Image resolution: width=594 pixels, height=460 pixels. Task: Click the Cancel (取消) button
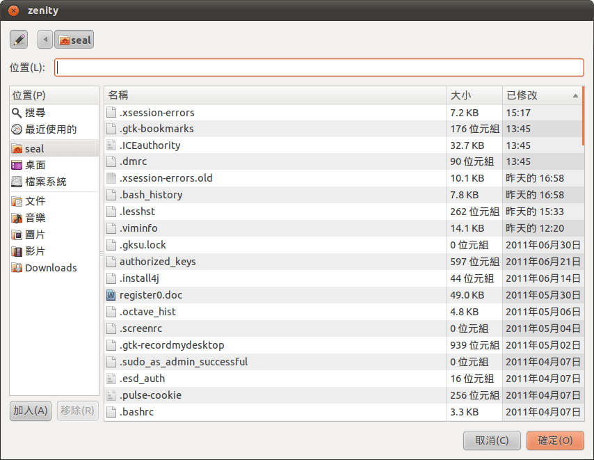pos(492,441)
